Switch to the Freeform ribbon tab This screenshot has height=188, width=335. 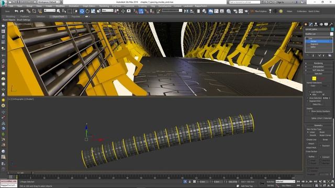(x=25, y=16)
